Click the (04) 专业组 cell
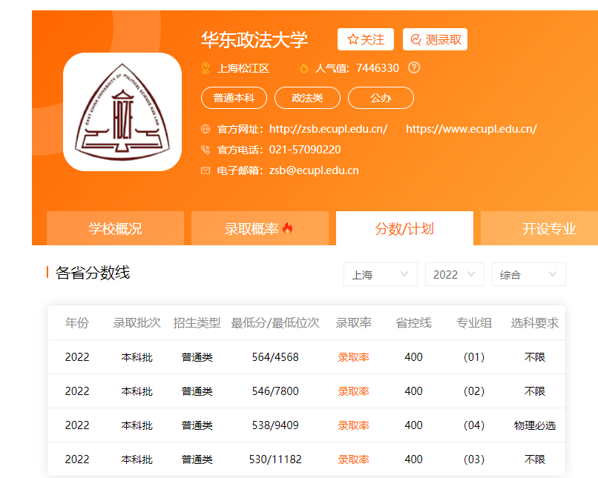 coord(474,425)
